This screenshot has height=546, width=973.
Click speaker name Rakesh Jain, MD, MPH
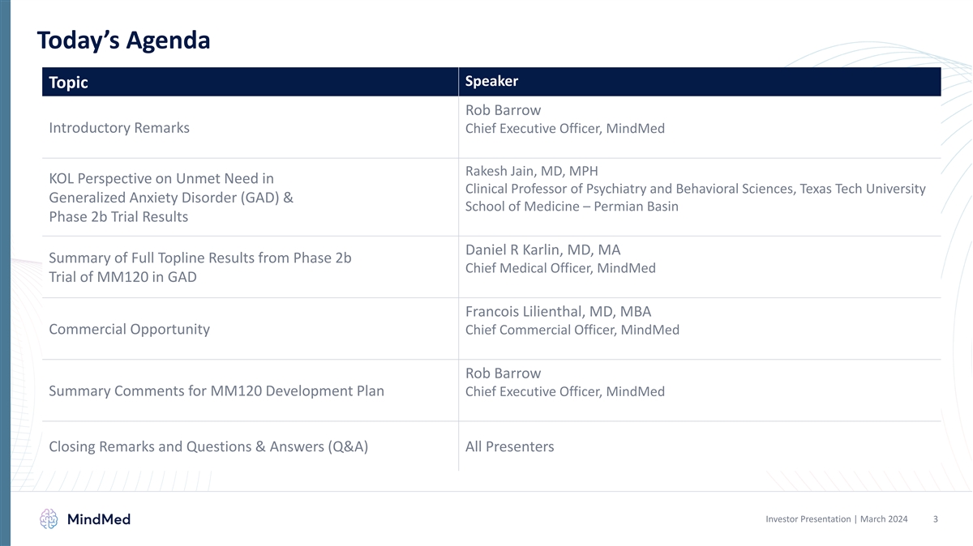(531, 171)
